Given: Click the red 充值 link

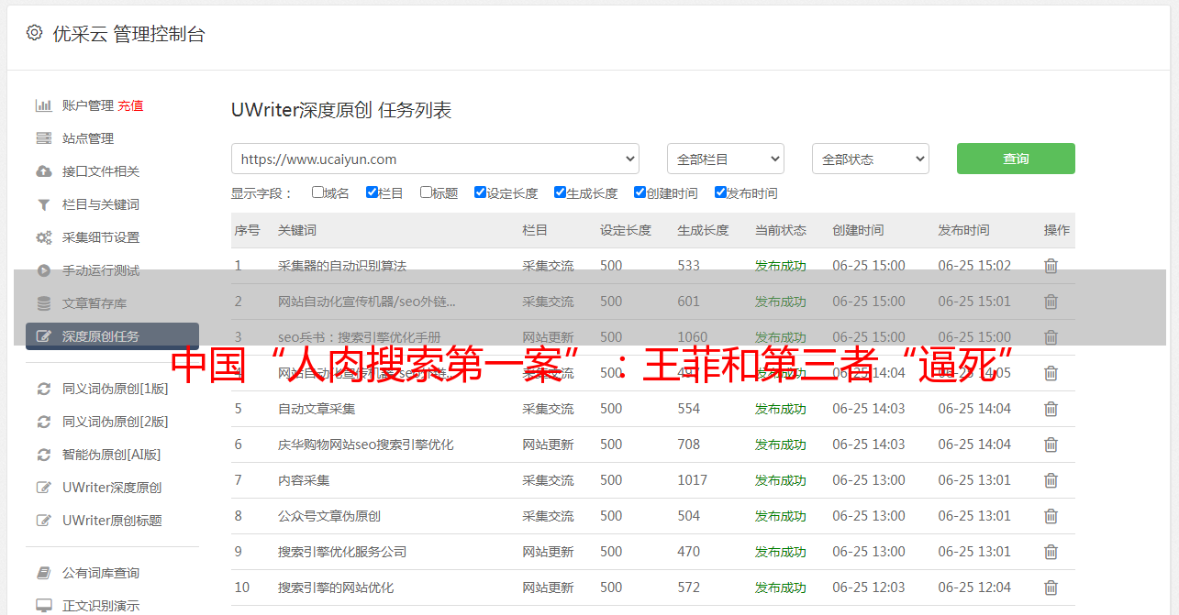Looking at the screenshot, I should coord(130,105).
